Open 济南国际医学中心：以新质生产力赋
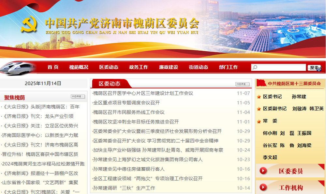The width and height of the screenshot is (326, 194). point(40,135)
